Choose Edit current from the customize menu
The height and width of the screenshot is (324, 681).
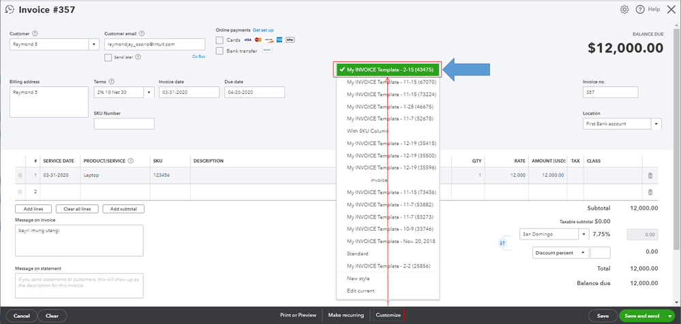tap(361, 291)
